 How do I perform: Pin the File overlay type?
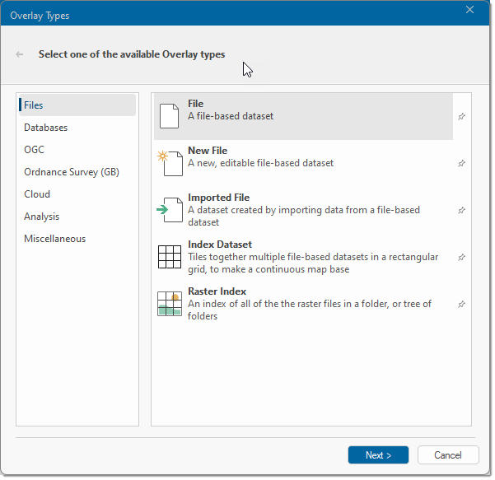click(x=461, y=117)
